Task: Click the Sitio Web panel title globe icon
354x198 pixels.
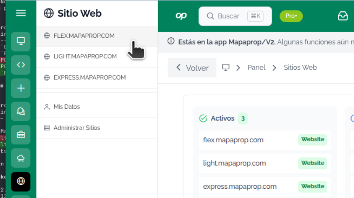Action: tap(49, 13)
